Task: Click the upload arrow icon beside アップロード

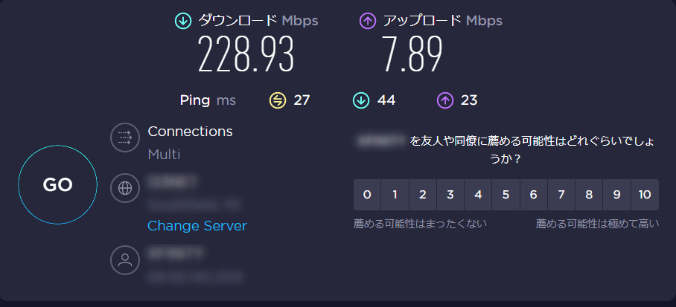Action: pyautogui.click(x=368, y=22)
